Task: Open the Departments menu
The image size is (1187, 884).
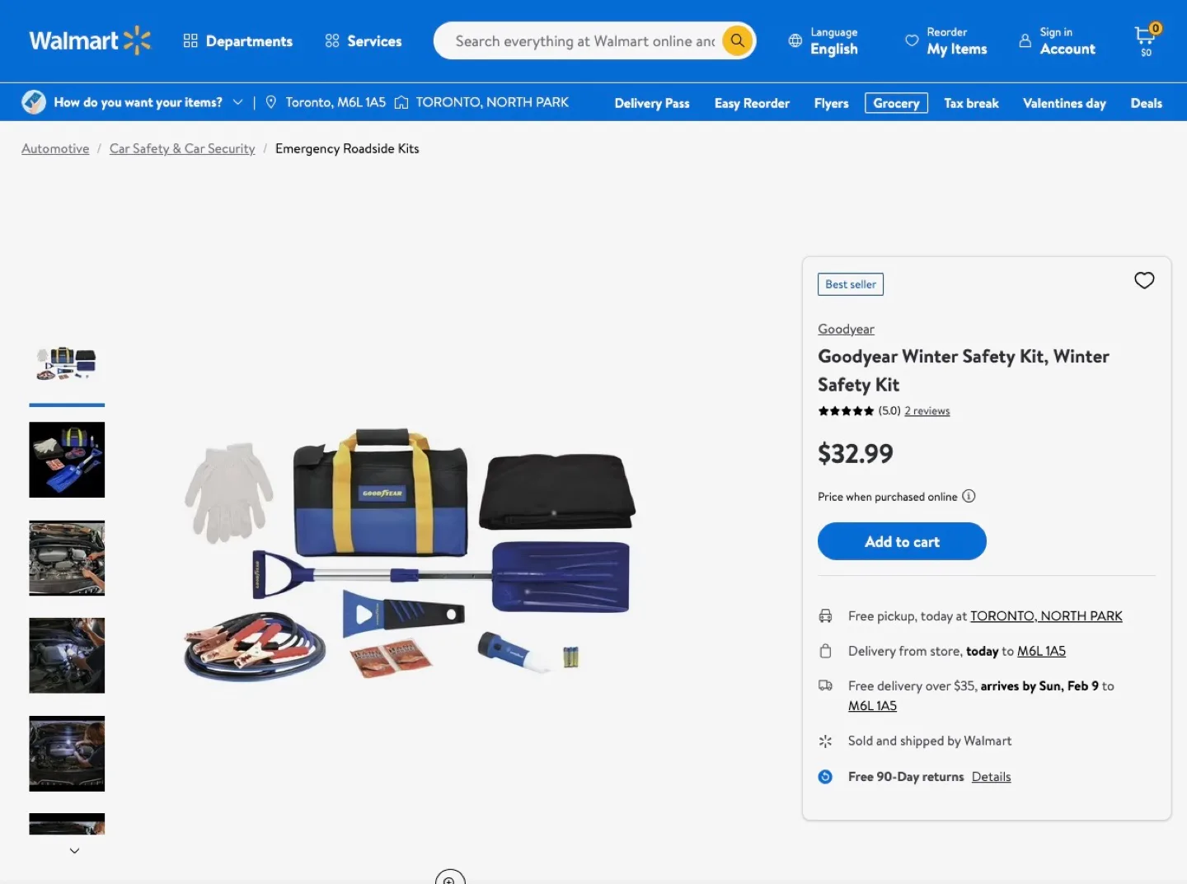Action: point(237,41)
